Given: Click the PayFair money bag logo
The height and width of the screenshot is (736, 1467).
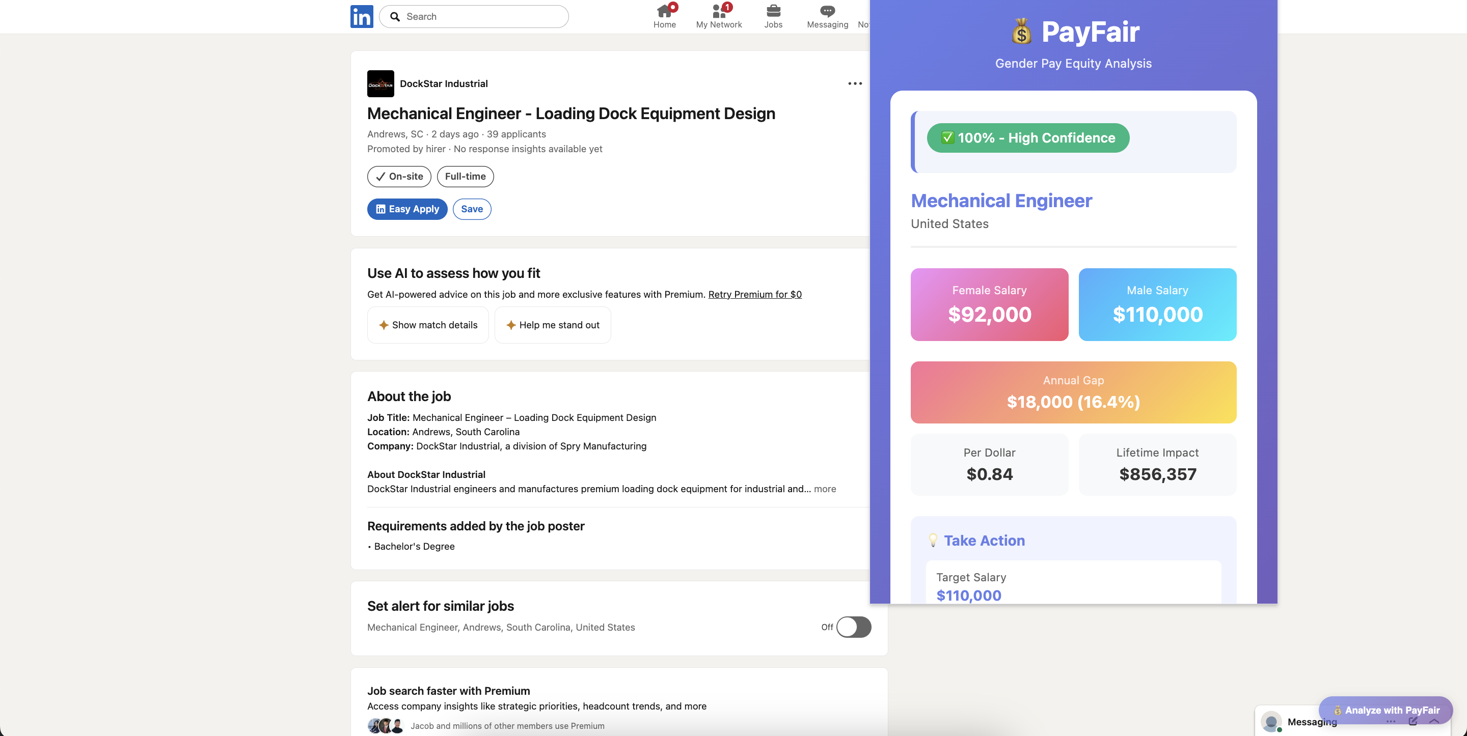Looking at the screenshot, I should click(x=1022, y=32).
